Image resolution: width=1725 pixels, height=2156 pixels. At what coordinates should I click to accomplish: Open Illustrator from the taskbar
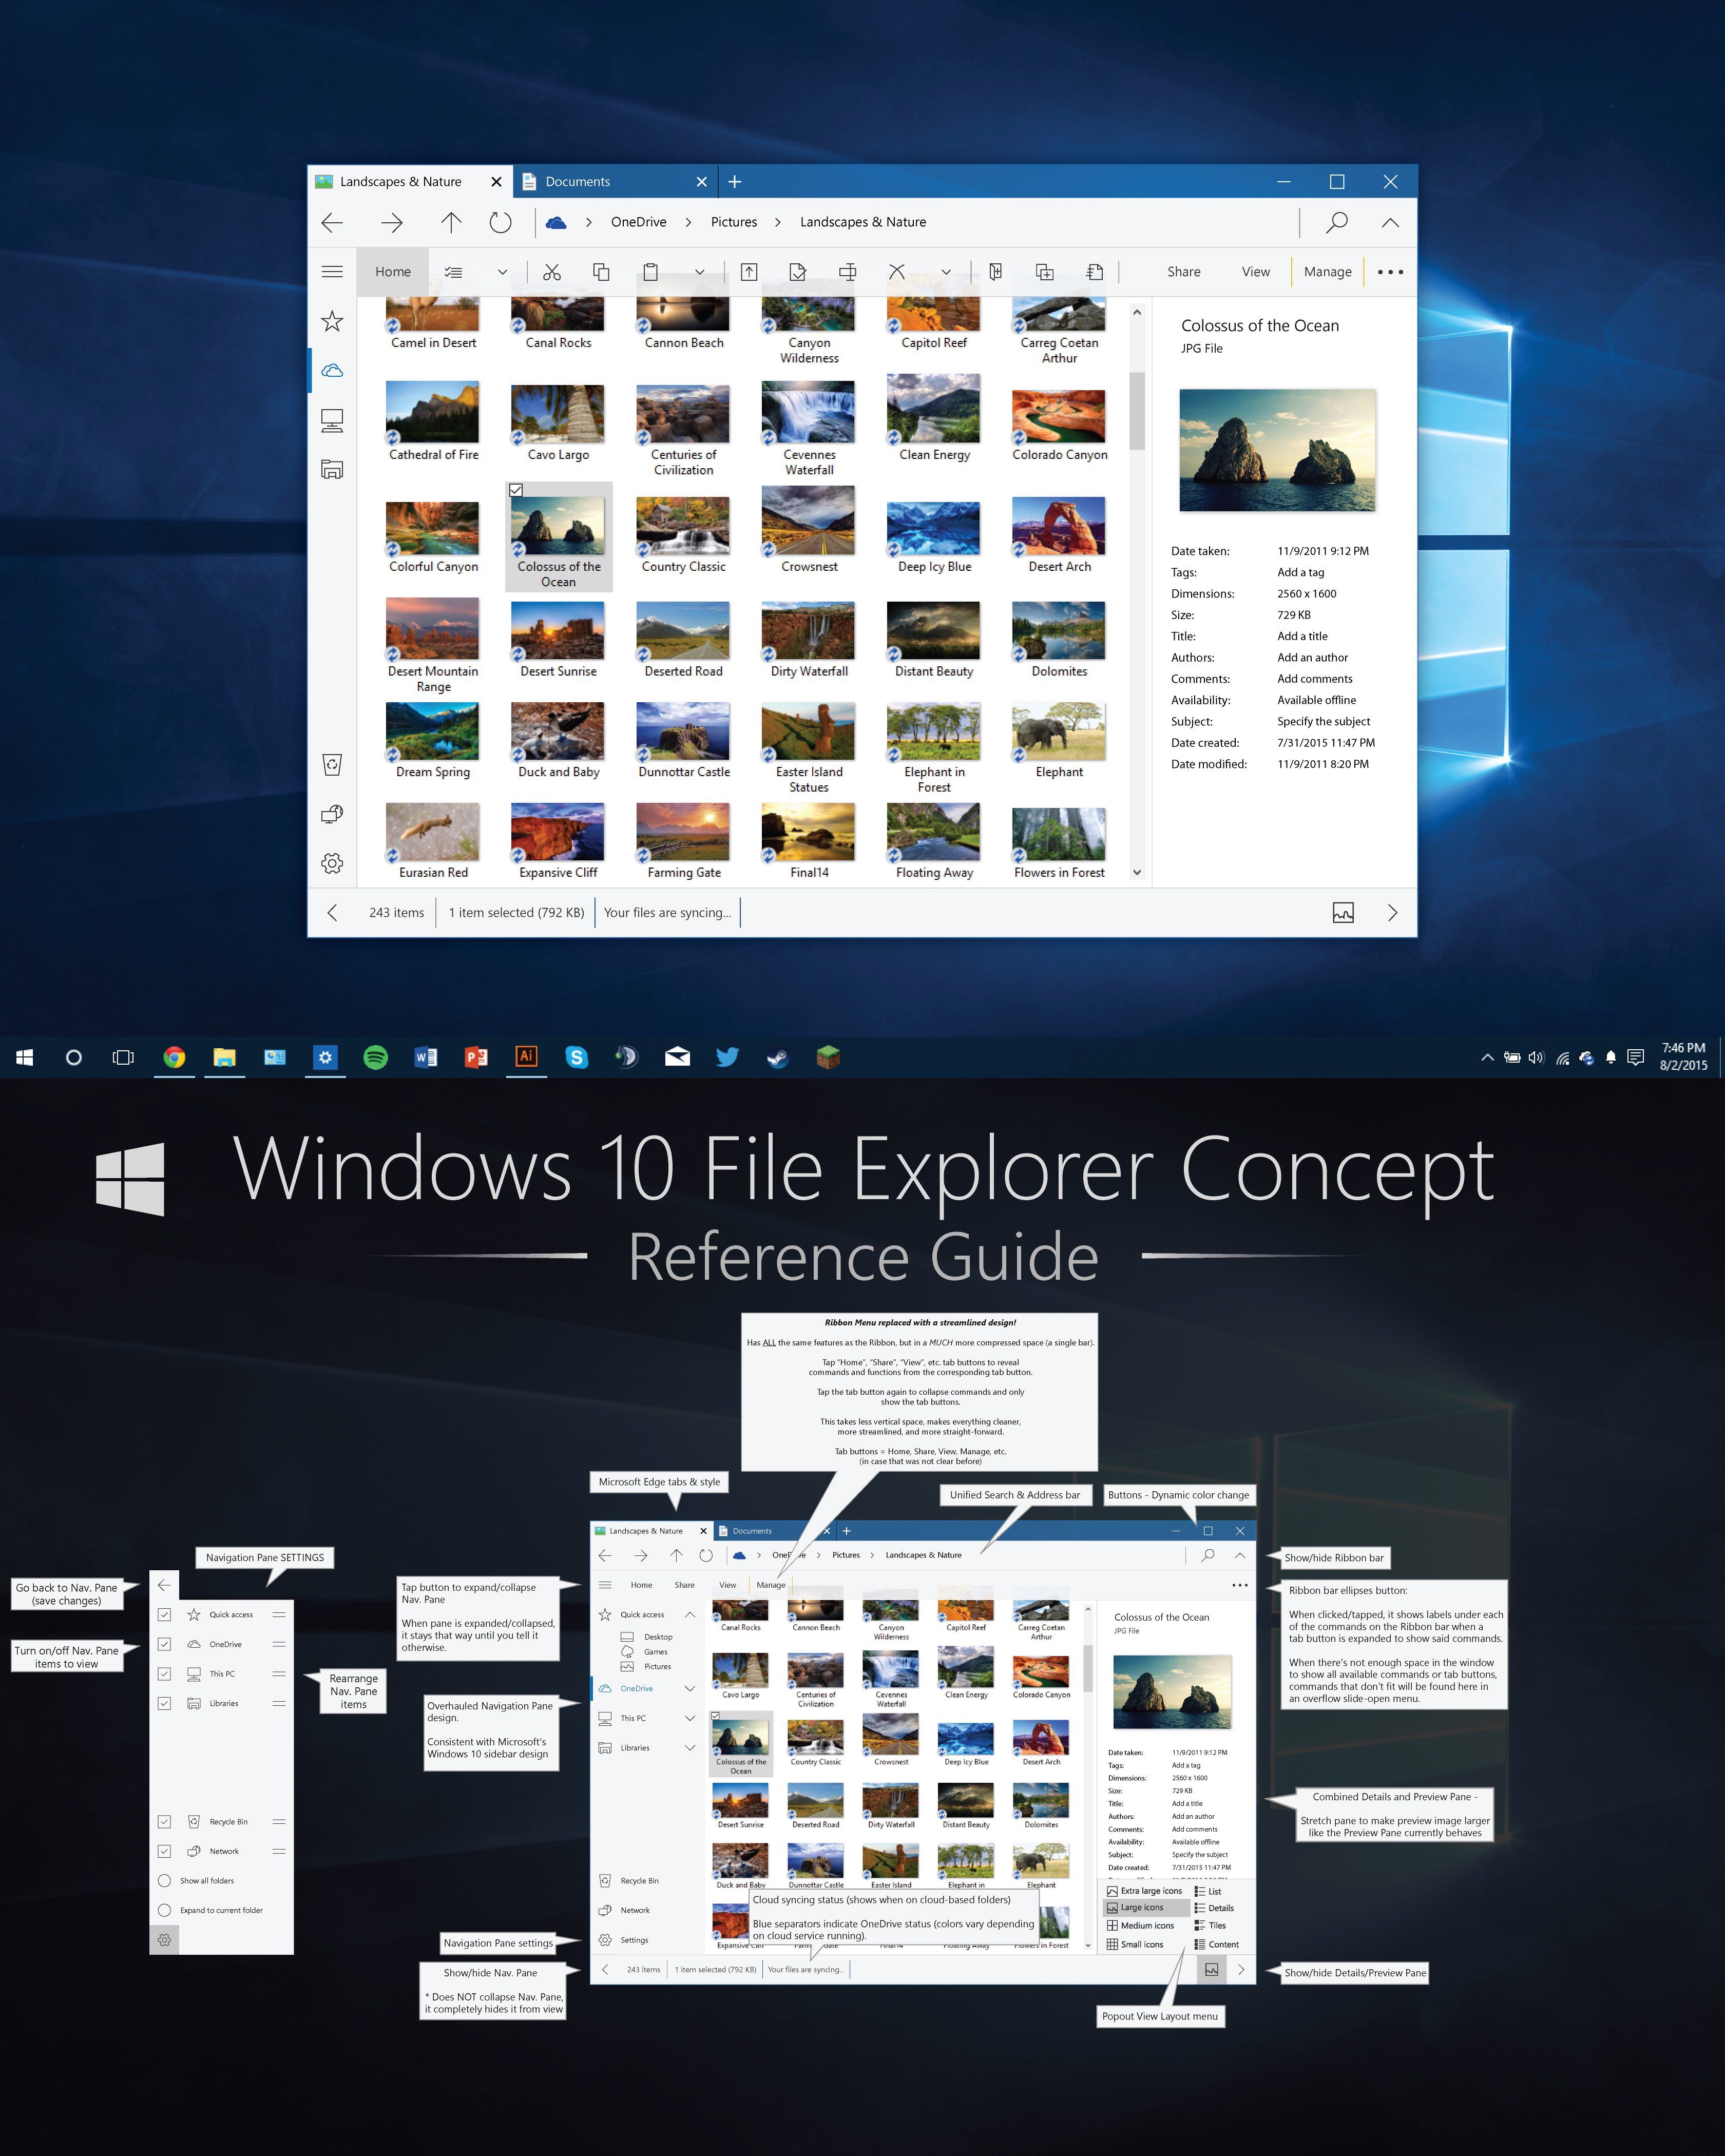[526, 1056]
